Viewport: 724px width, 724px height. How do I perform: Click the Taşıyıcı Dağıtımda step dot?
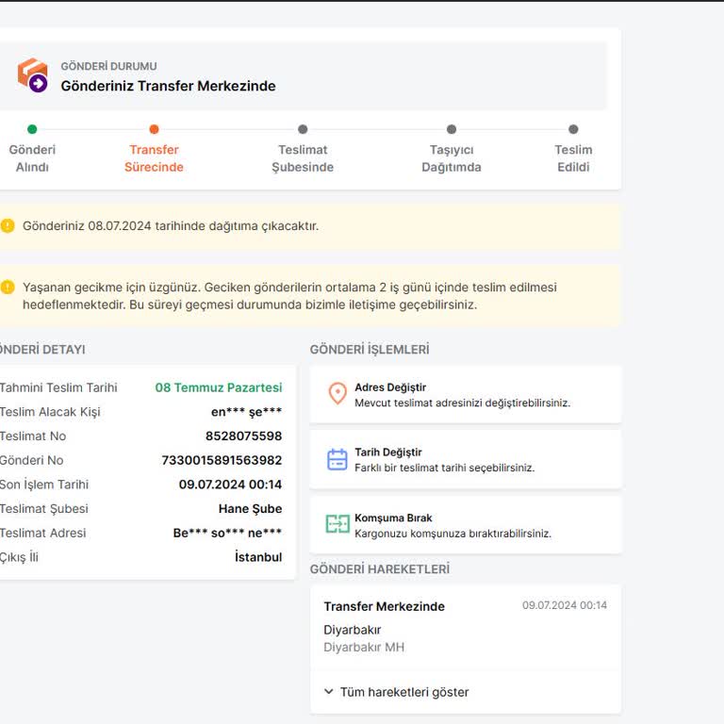tap(451, 129)
